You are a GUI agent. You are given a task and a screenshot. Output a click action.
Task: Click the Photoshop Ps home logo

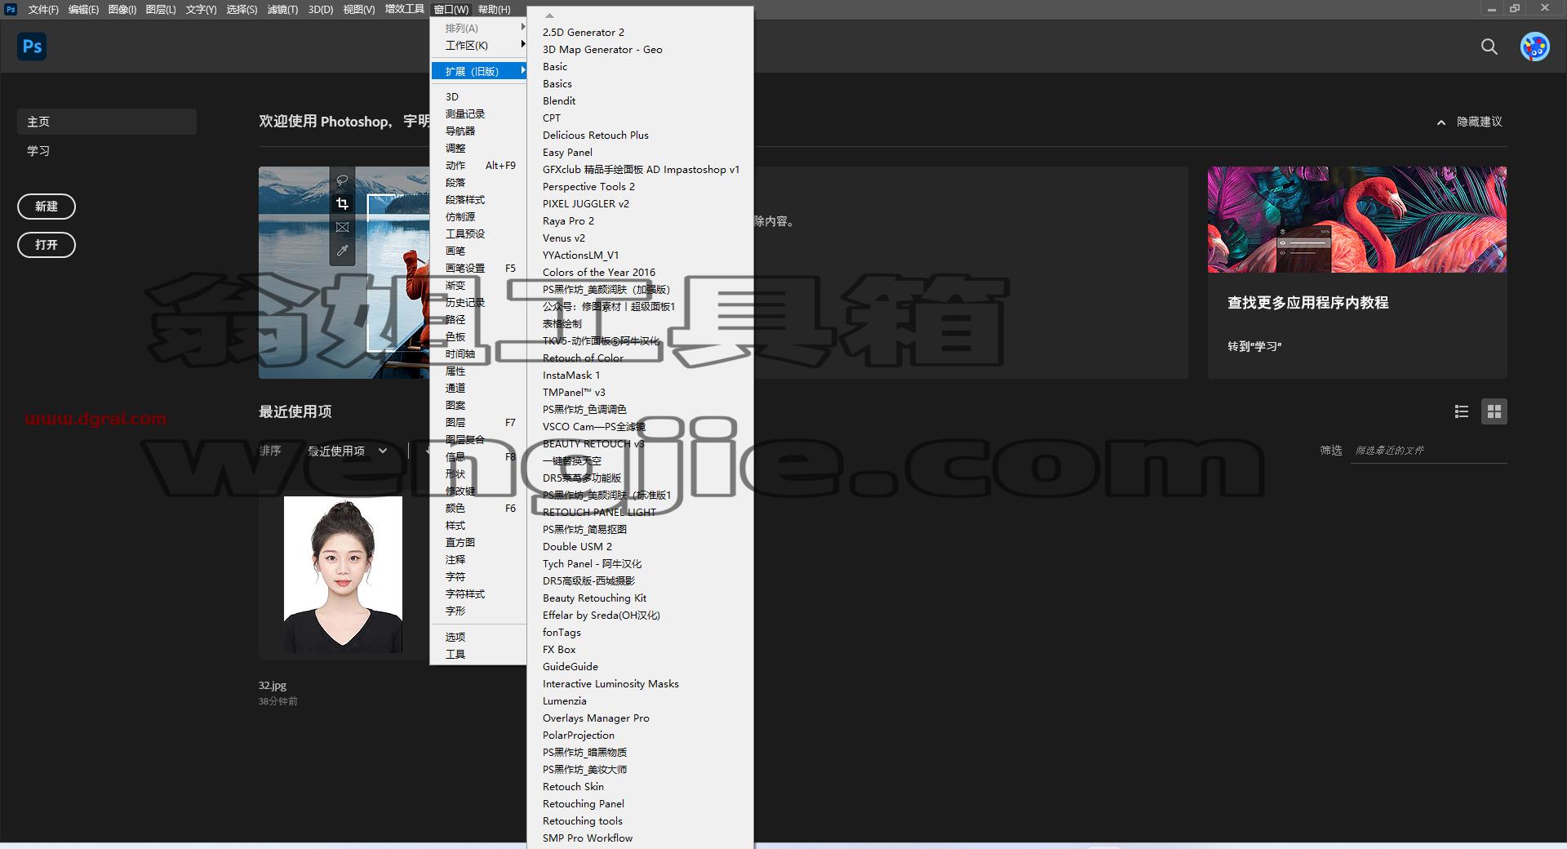32,47
